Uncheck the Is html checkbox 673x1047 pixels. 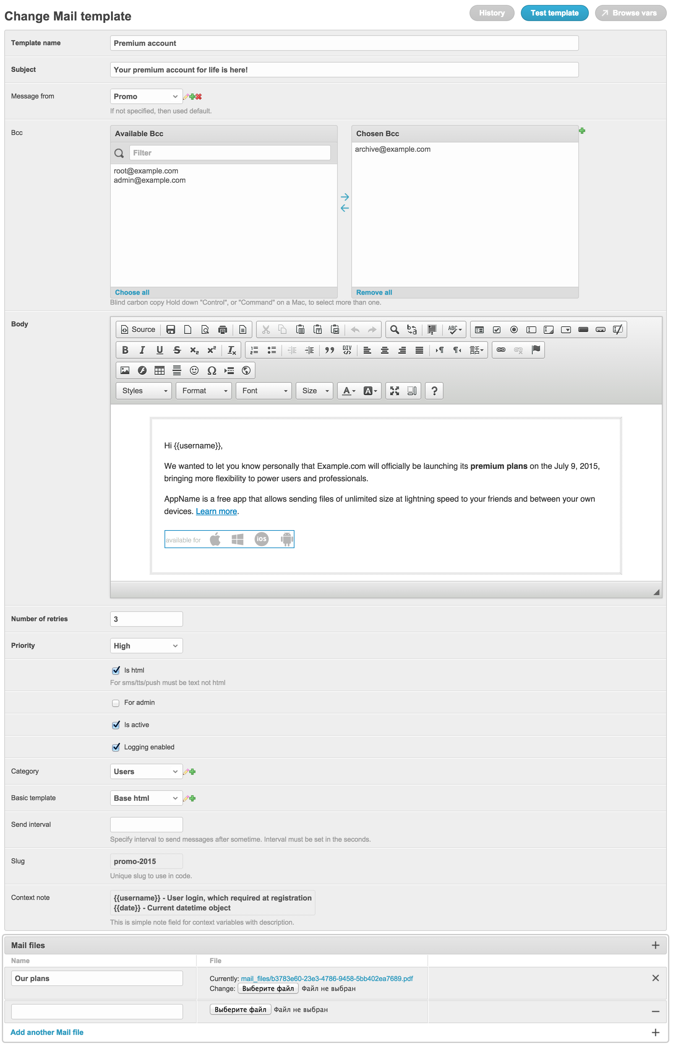tap(116, 670)
